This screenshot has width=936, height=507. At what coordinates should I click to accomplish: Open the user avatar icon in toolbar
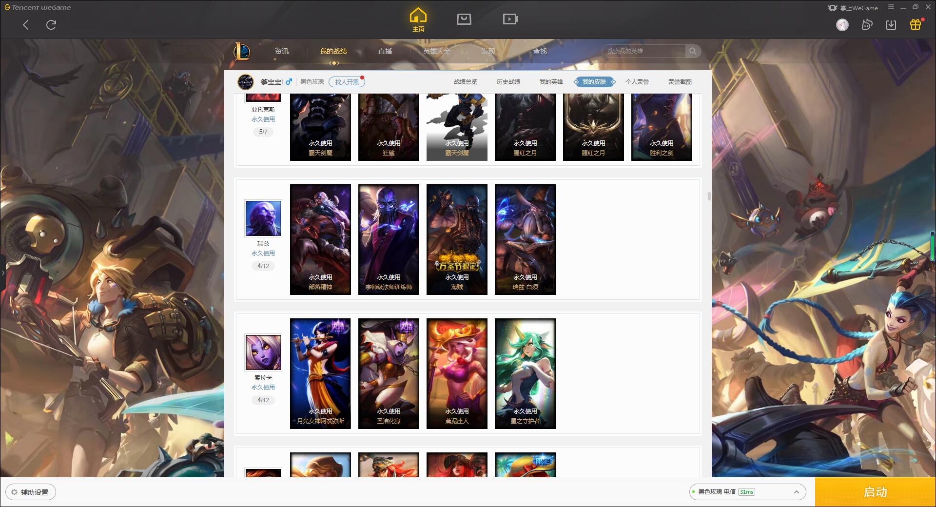coord(842,25)
